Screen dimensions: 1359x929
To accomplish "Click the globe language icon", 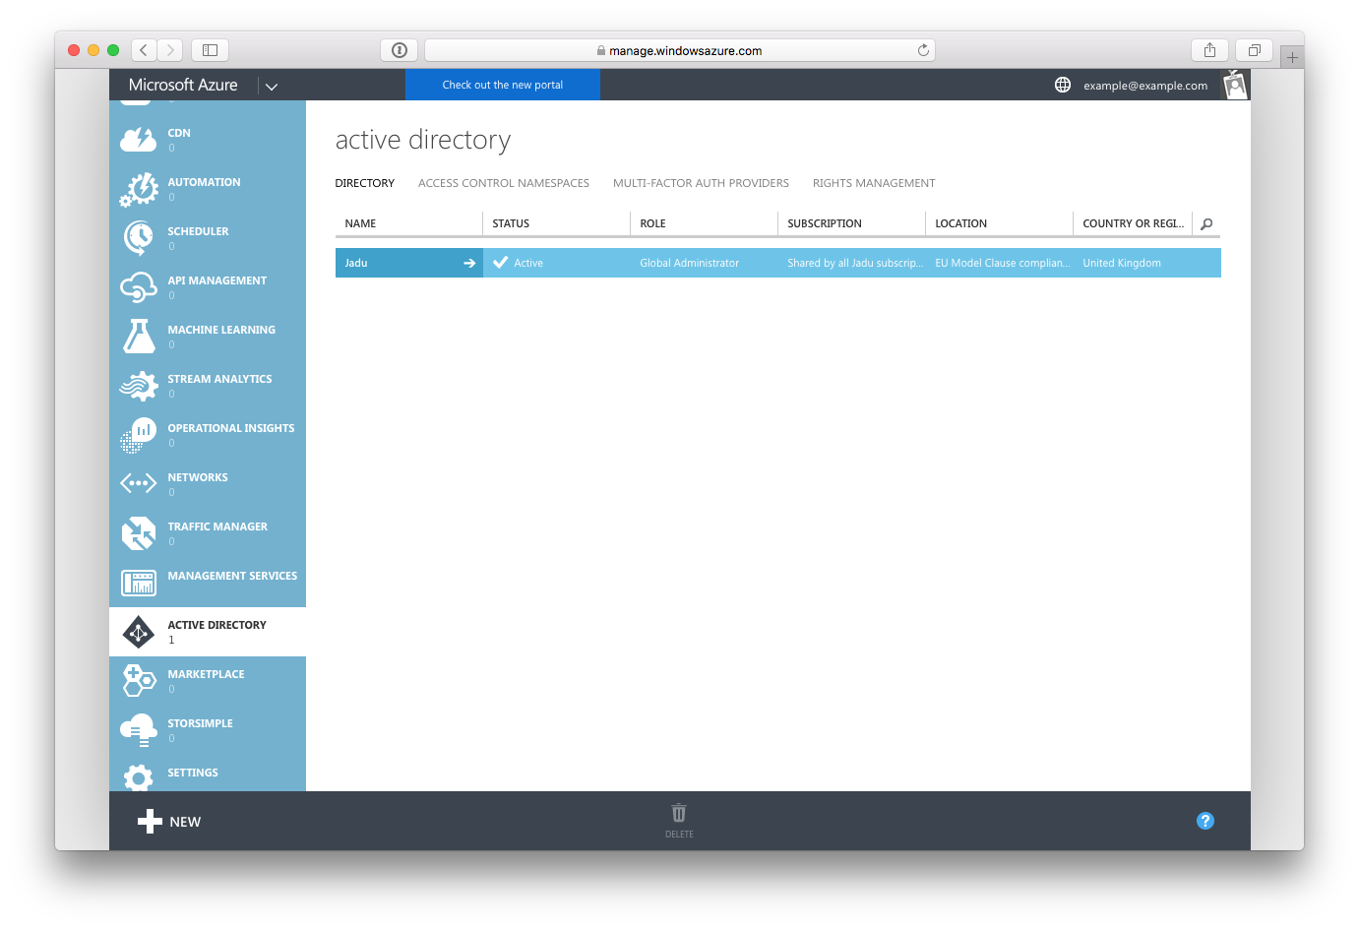I will pyautogui.click(x=1063, y=85).
